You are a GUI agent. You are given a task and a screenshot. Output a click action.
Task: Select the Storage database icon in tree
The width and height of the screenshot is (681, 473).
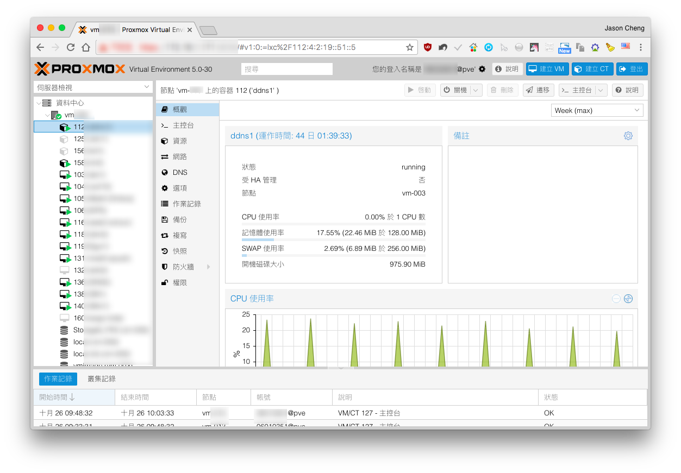click(x=64, y=330)
